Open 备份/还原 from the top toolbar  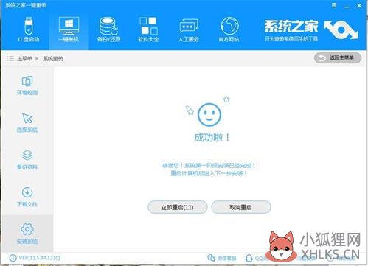pos(108,29)
